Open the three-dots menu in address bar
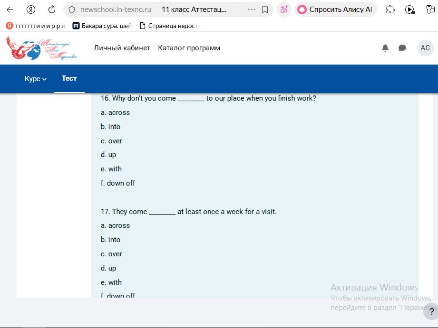438x328 pixels. (x=252, y=9)
